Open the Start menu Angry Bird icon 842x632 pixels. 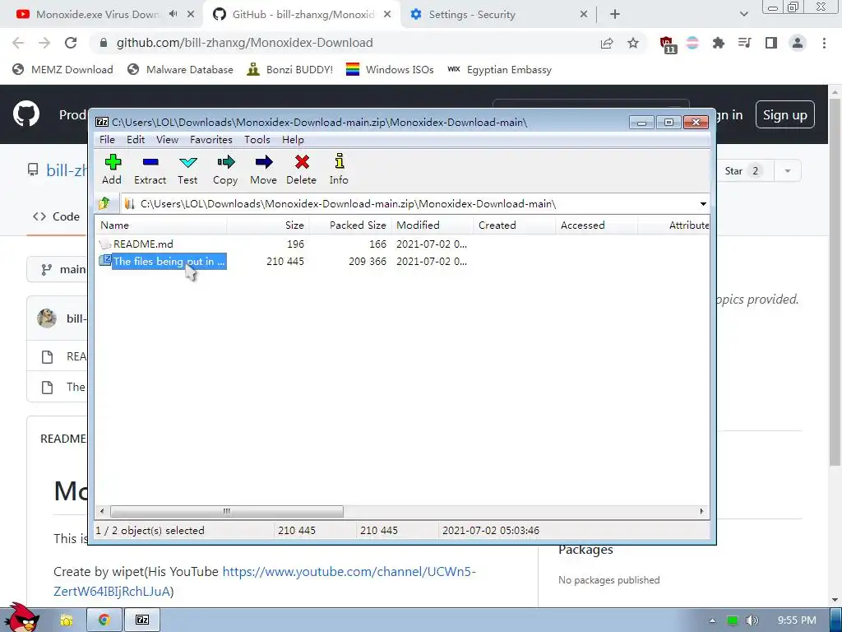click(x=21, y=618)
